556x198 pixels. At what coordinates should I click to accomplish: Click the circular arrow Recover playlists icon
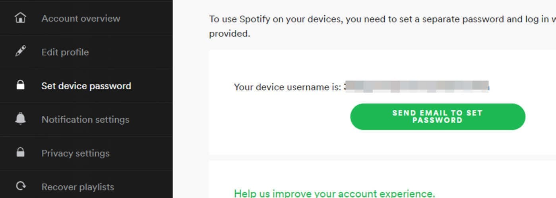pos(20,186)
